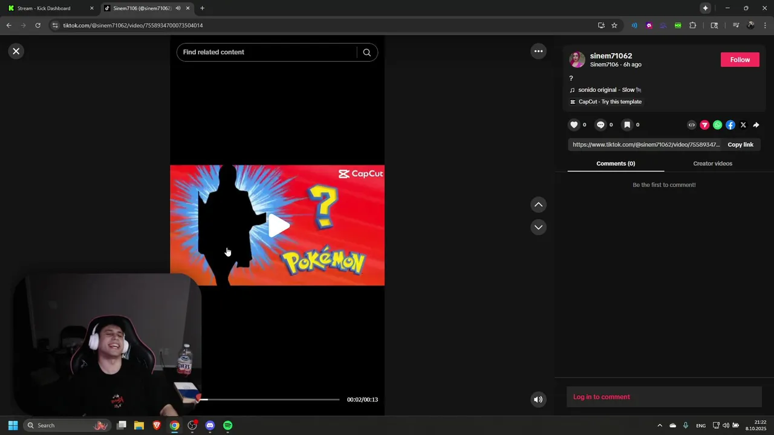Open the Chrome profile avatar menu
The width and height of the screenshot is (774, 435).
click(x=750, y=25)
